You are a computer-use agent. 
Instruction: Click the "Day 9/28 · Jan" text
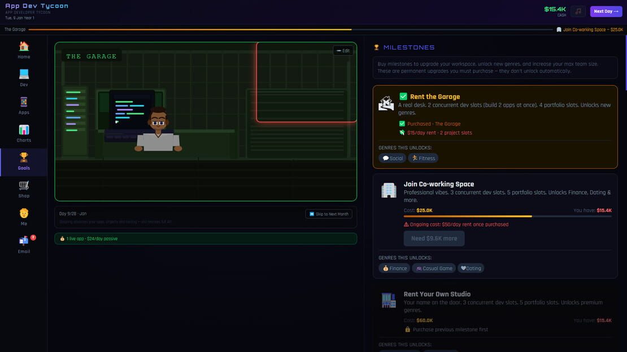point(73,214)
